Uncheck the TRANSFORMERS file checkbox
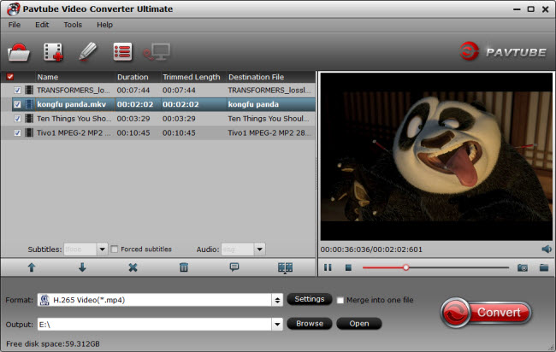Viewport: 556px width, 352px height. click(18, 90)
